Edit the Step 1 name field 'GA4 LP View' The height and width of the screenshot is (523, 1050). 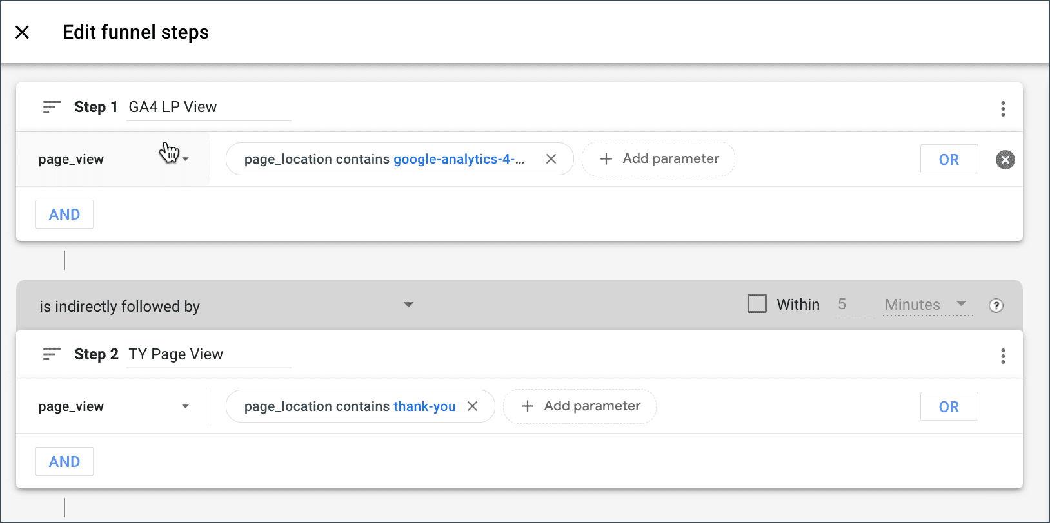coord(208,107)
